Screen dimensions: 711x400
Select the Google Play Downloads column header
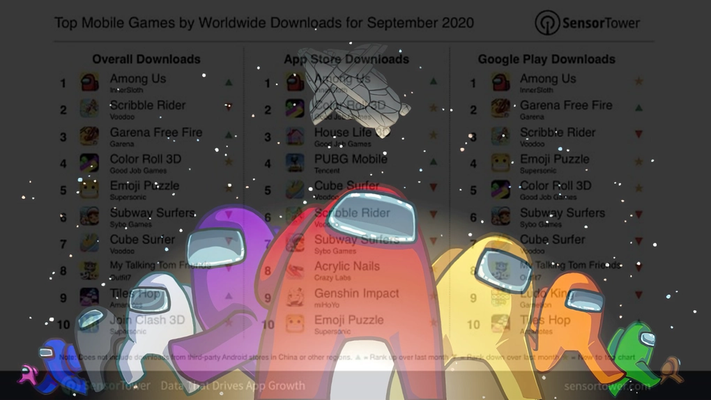pos(546,59)
